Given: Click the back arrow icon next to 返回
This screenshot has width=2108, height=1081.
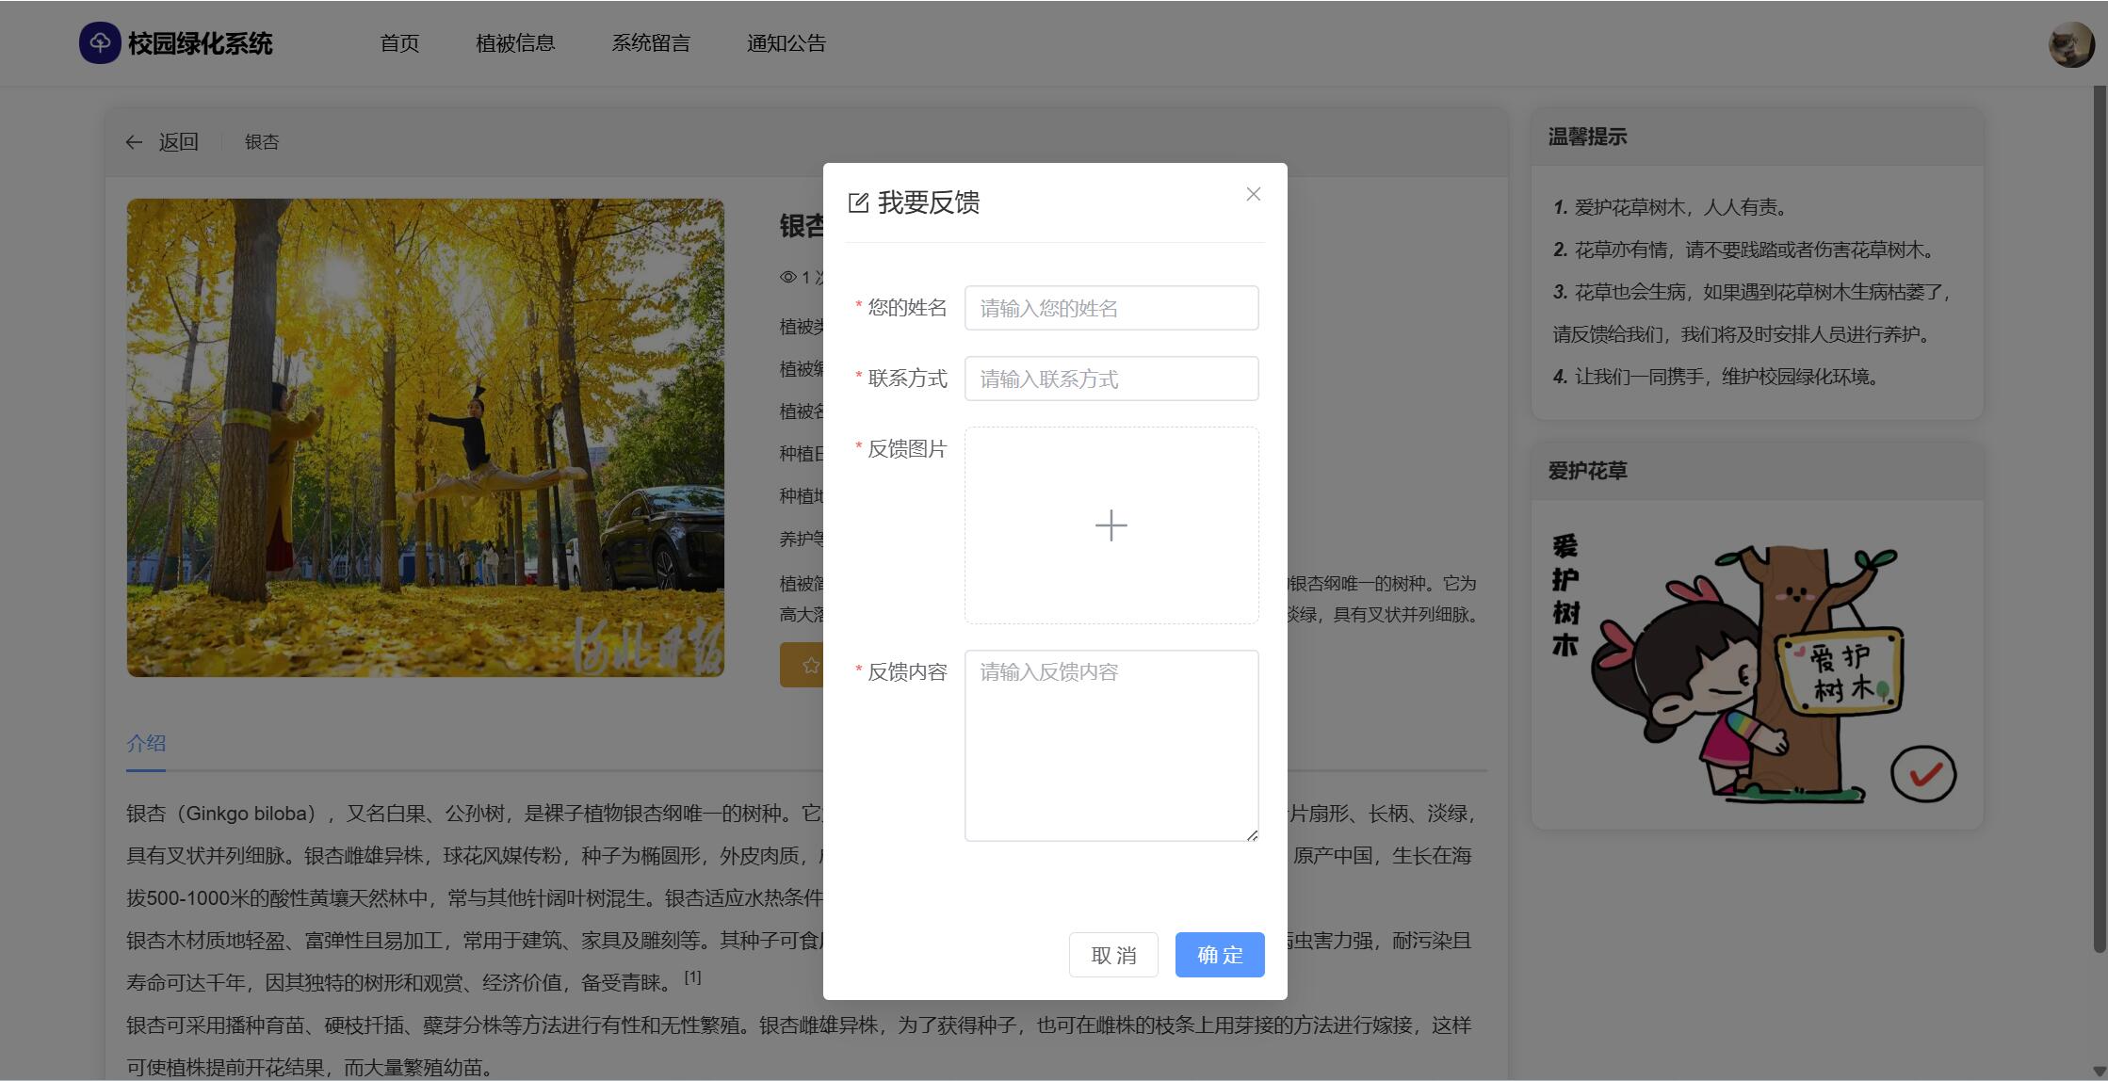Looking at the screenshot, I should (134, 142).
